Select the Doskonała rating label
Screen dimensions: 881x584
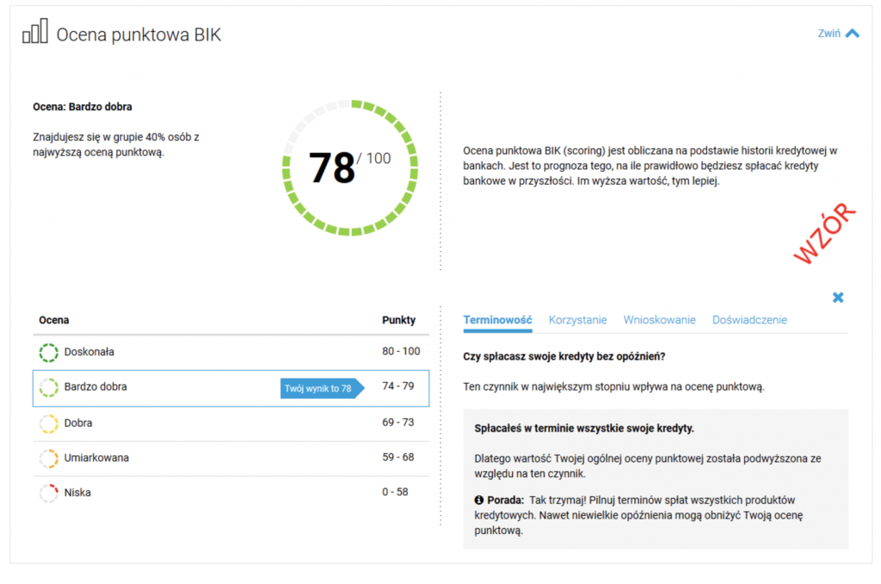(89, 352)
